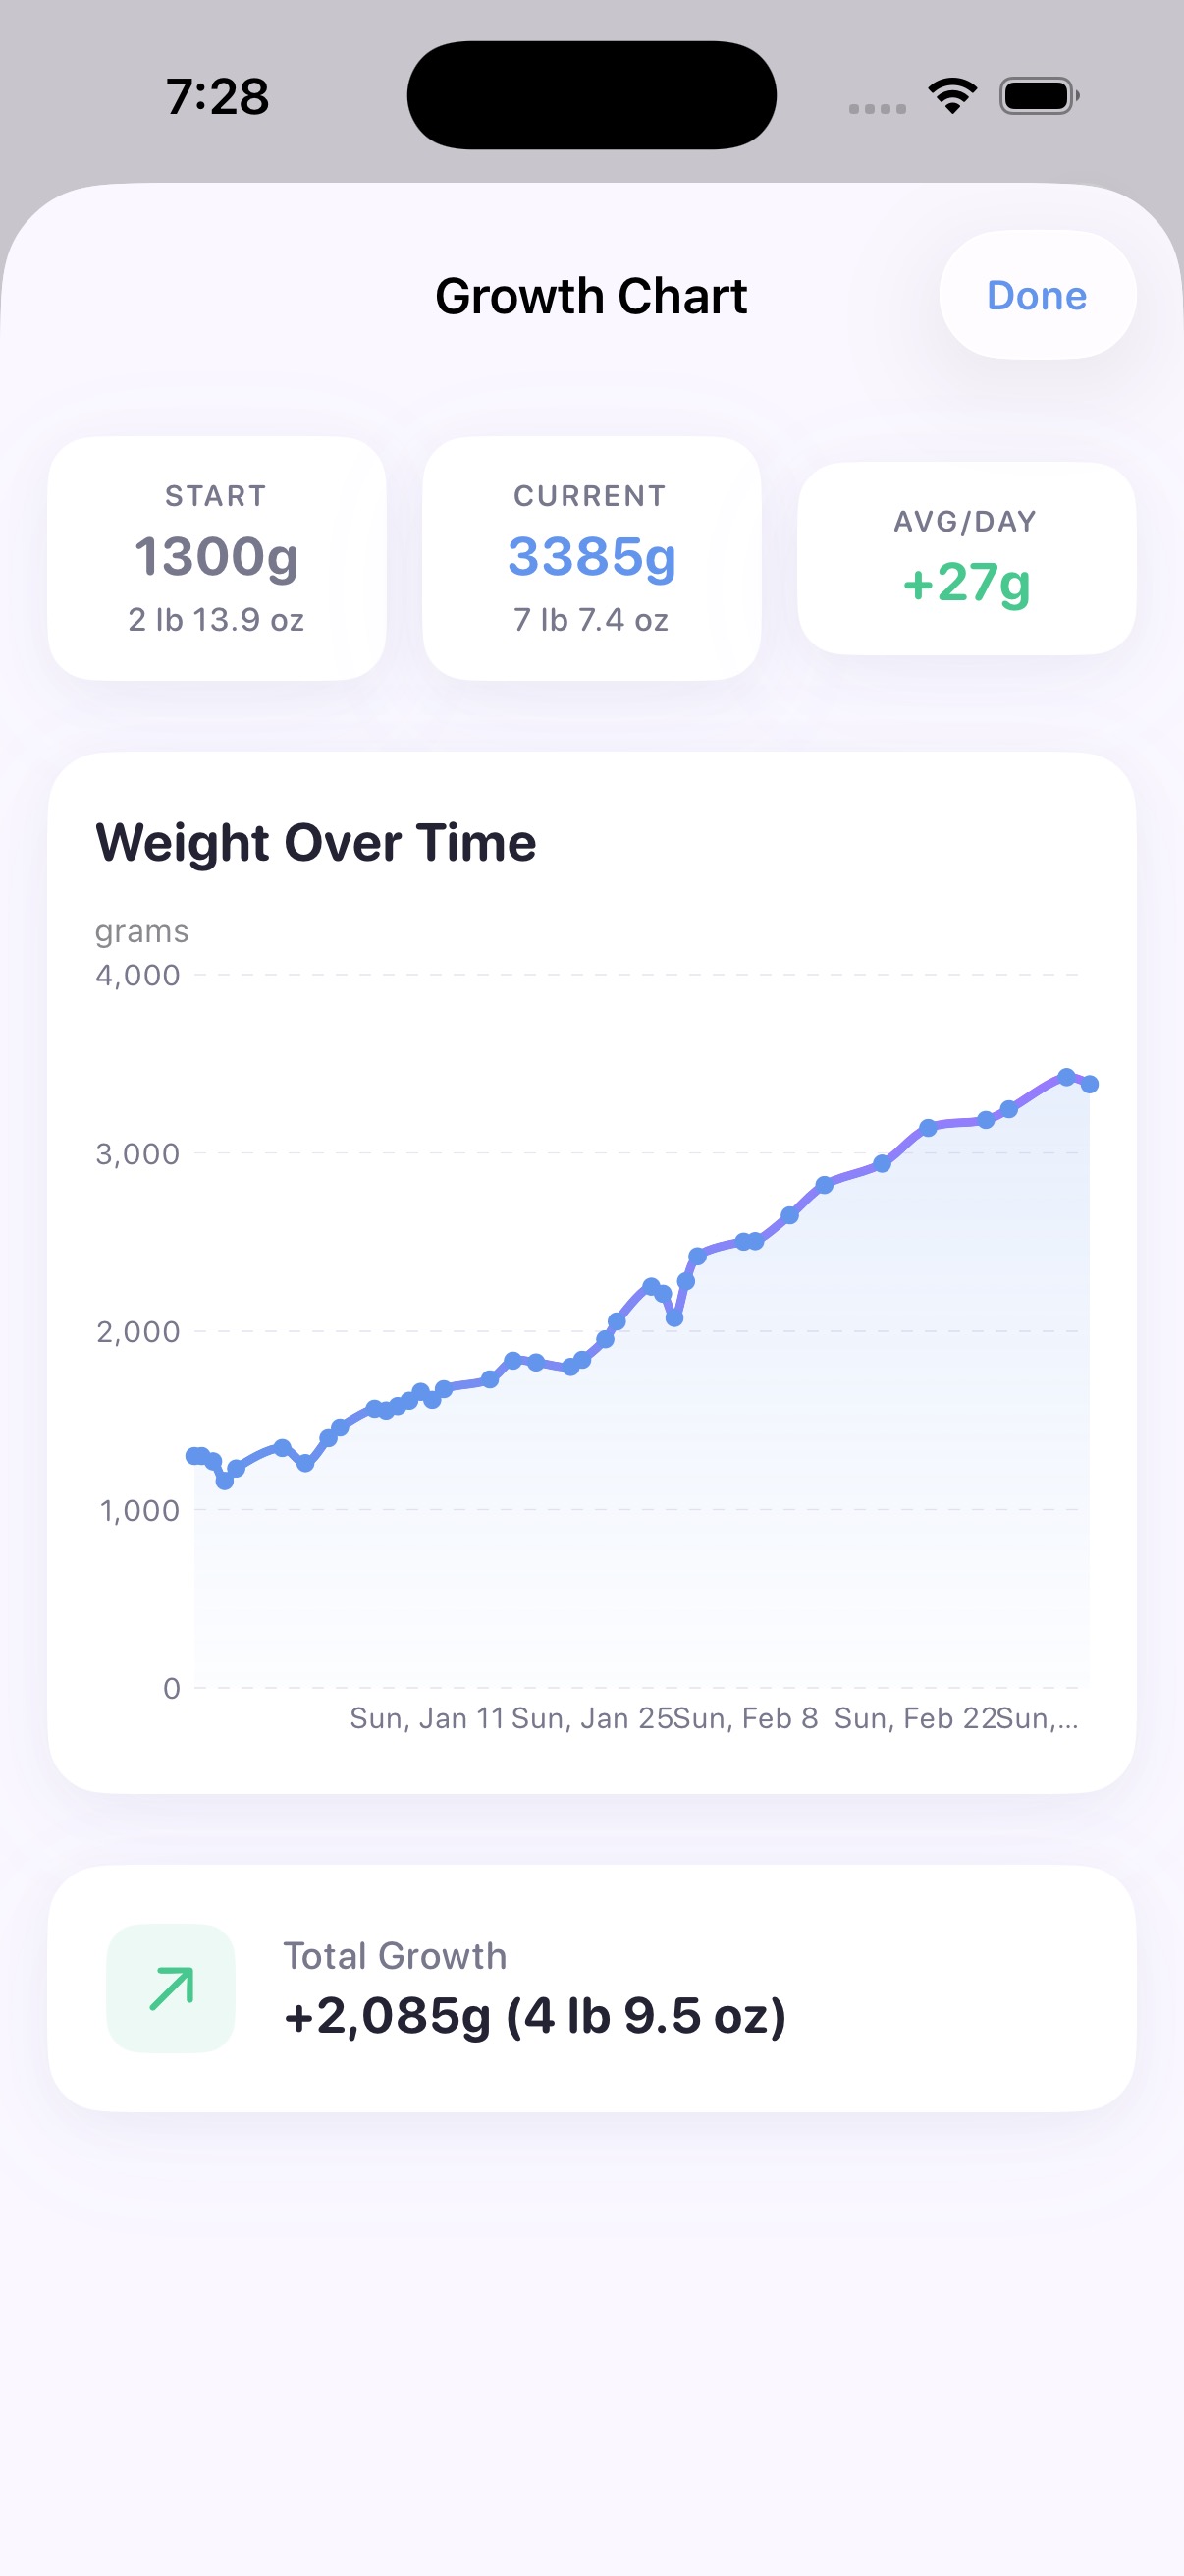
Task: Select the last data point on the line
Action: pyautogui.click(x=1089, y=1084)
